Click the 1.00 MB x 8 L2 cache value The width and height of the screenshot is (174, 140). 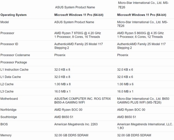(x=62, y=84)
